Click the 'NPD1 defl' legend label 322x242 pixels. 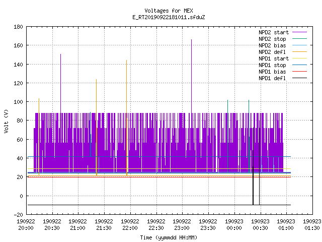point(272,79)
